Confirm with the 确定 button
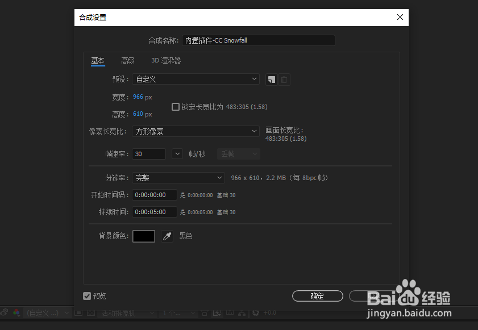The height and width of the screenshot is (330, 478). tap(317, 296)
